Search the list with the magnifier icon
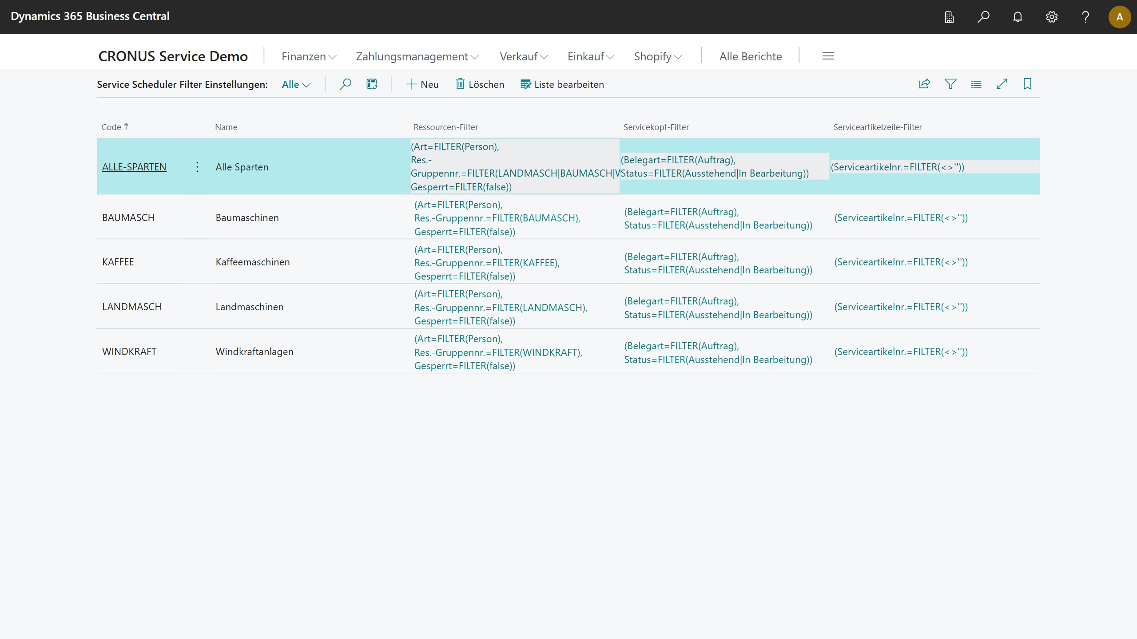The height and width of the screenshot is (639, 1137). tap(345, 84)
